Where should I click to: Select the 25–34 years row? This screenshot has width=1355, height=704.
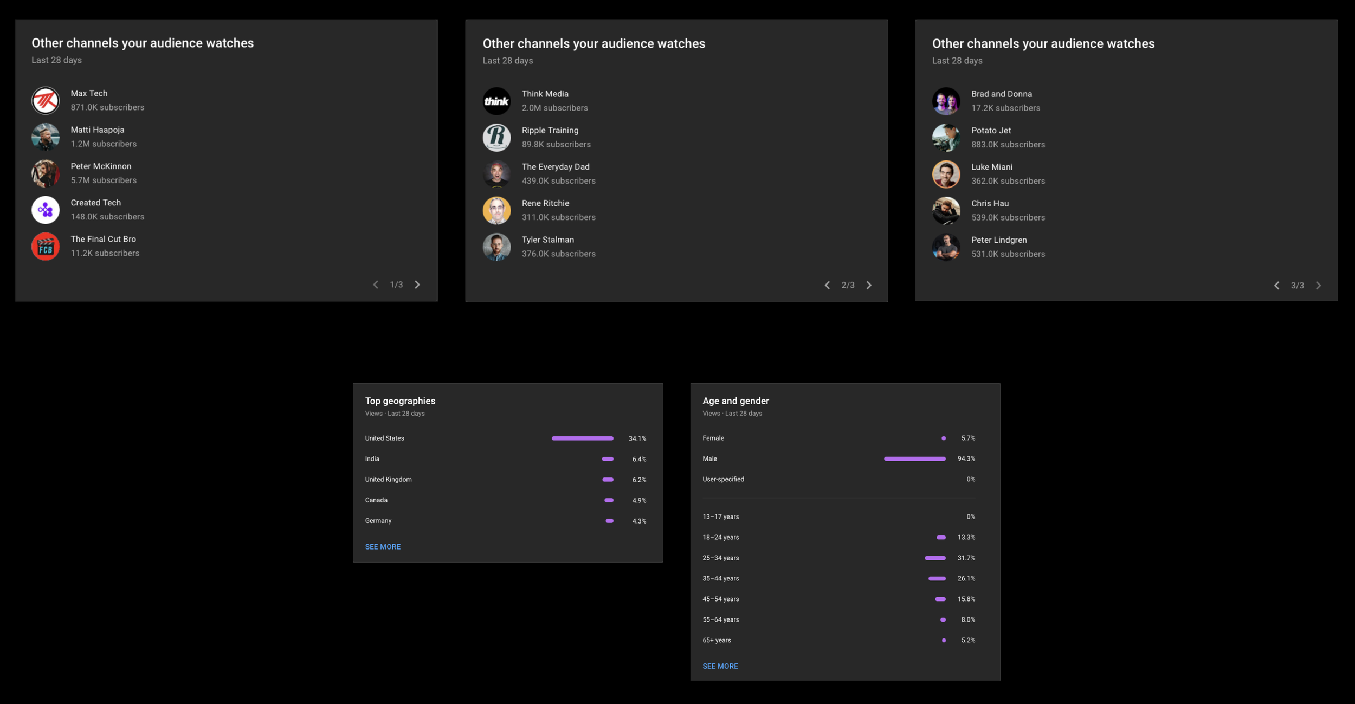tap(720, 558)
